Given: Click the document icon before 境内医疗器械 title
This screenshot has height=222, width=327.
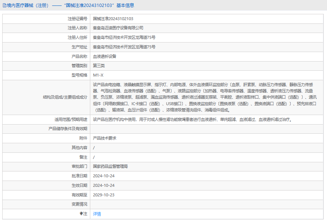Looking at the screenshot, I should coord(4,5).
